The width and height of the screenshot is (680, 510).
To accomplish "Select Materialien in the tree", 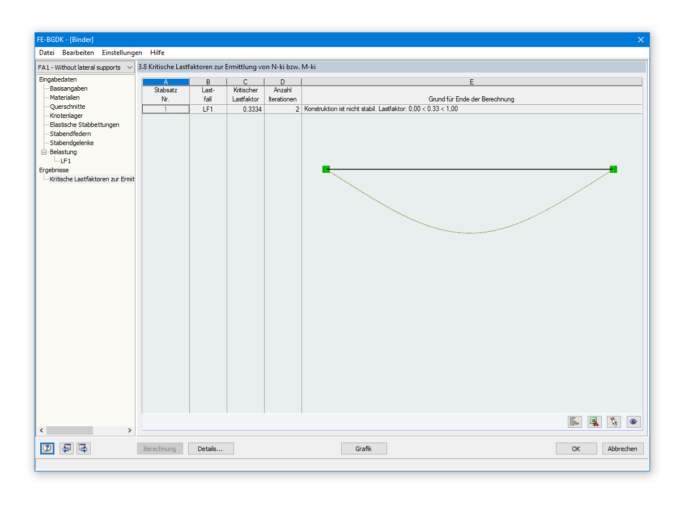I will pos(65,97).
